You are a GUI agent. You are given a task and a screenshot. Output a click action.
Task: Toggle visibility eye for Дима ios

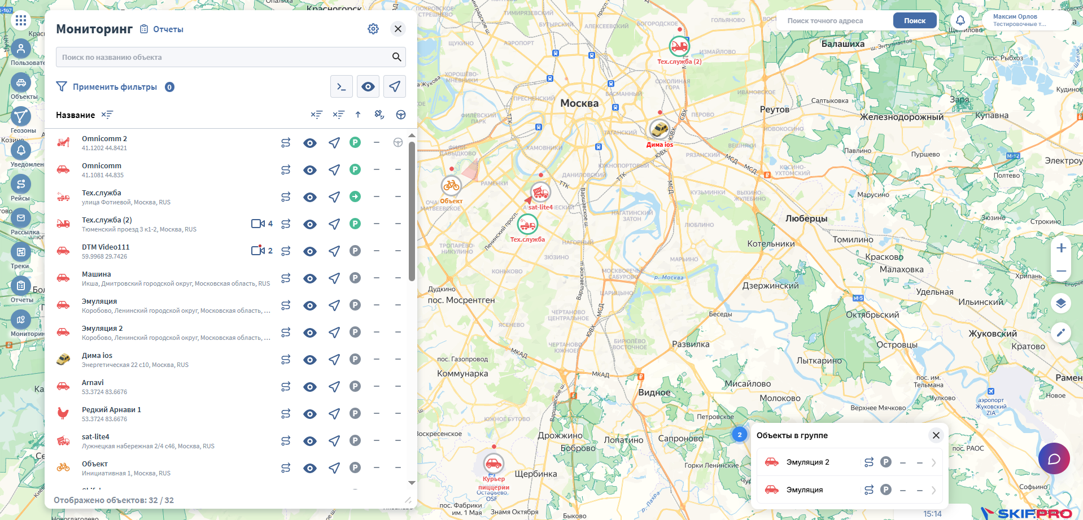pos(310,360)
